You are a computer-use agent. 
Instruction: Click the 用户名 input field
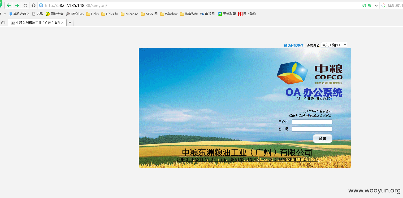pos(312,122)
